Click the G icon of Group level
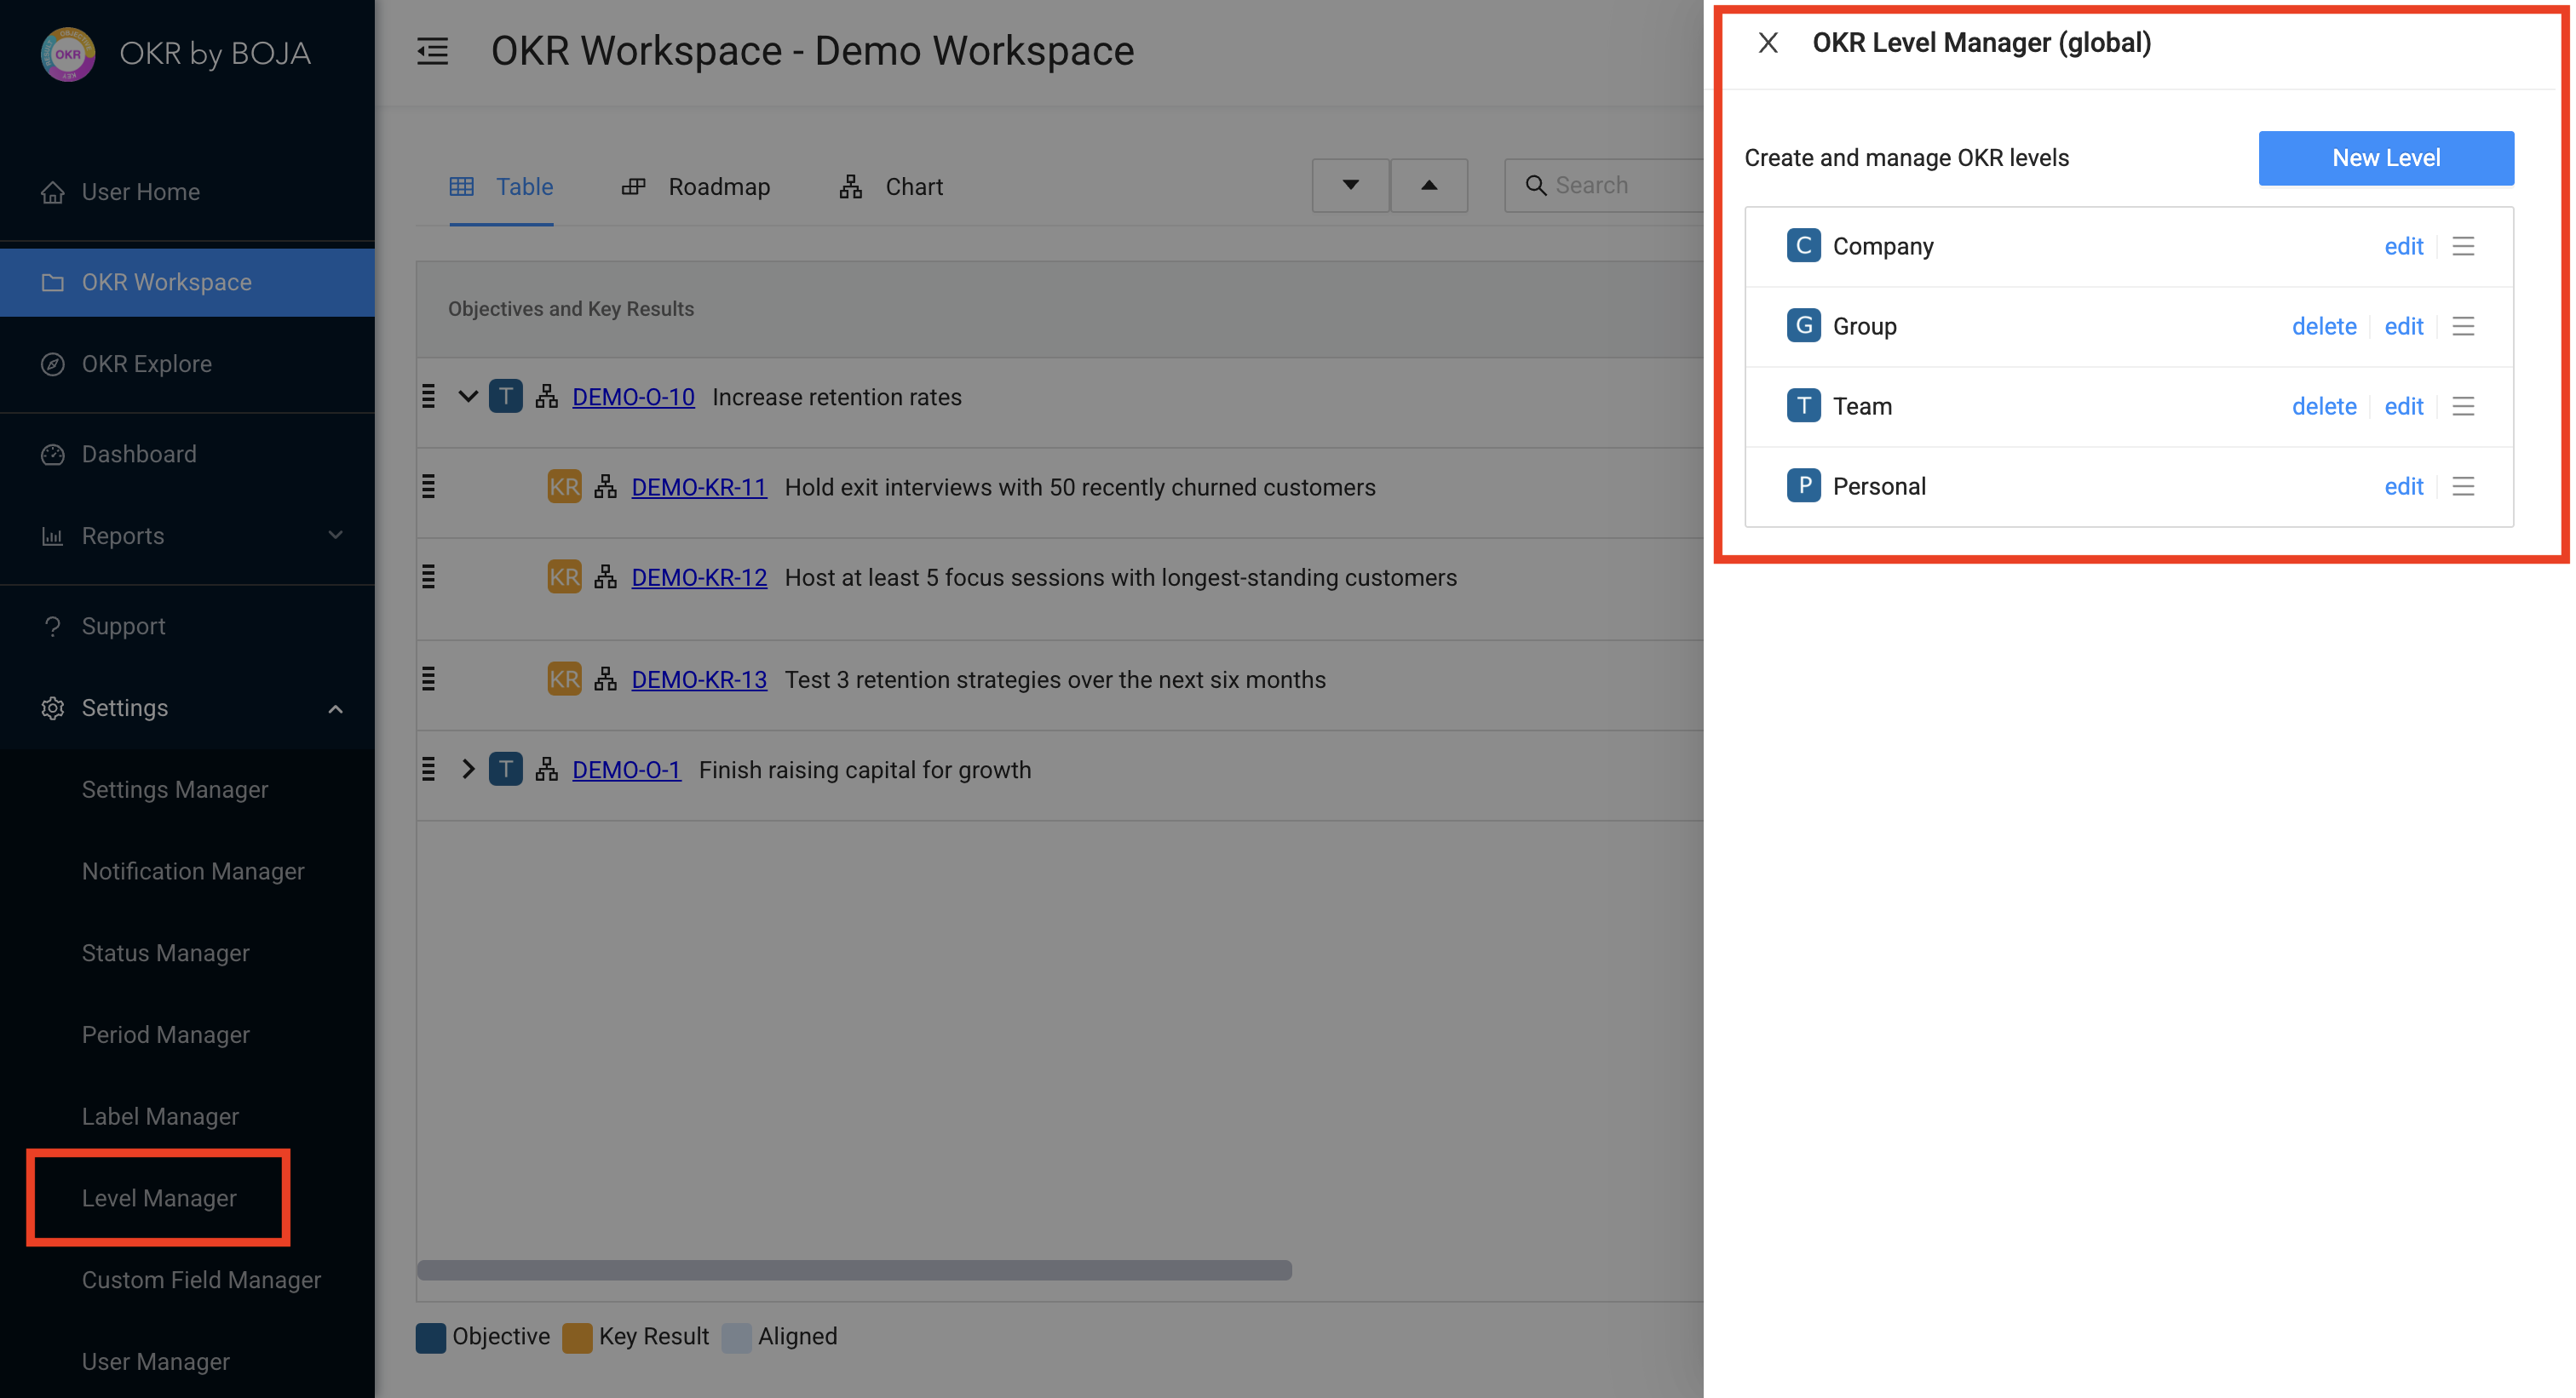The height and width of the screenshot is (1398, 2576). (x=1803, y=326)
